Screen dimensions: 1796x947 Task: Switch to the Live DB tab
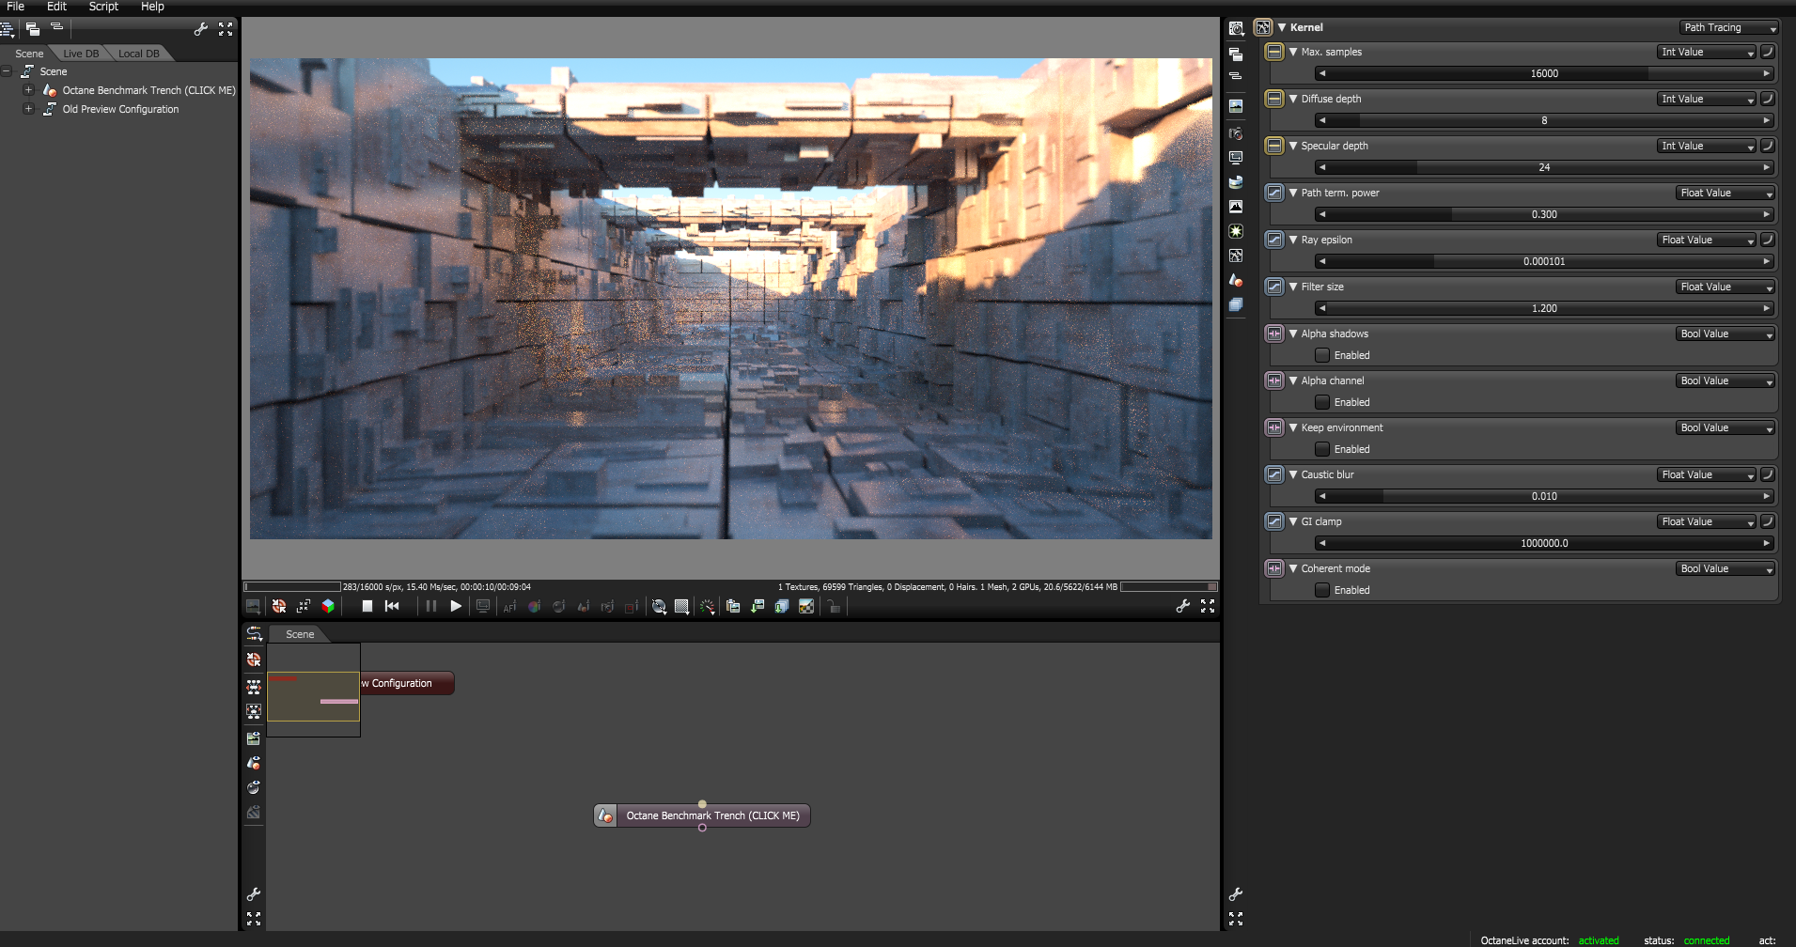click(81, 54)
